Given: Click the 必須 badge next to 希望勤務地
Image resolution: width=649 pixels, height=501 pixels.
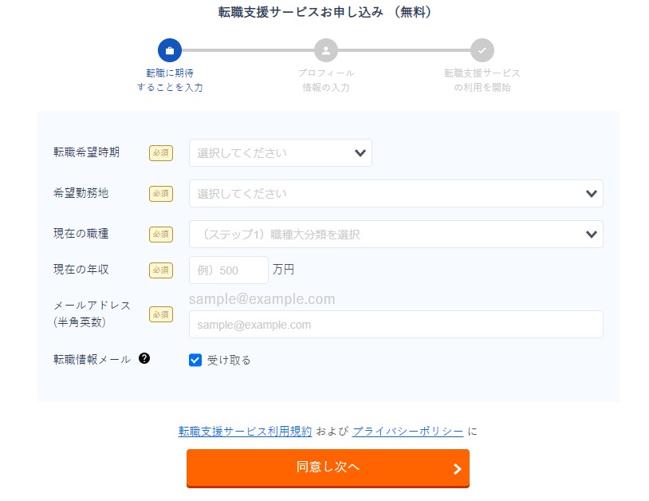Looking at the screenshot, I should point(161,193).
